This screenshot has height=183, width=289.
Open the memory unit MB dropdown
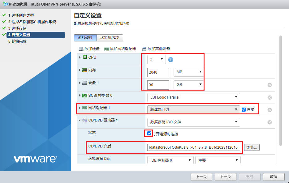(188, 72)
